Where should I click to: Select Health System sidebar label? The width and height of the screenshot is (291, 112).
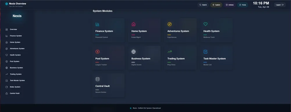[15, 55]
